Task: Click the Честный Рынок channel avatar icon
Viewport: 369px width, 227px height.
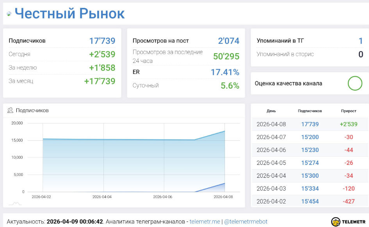Action: point(9,13)
